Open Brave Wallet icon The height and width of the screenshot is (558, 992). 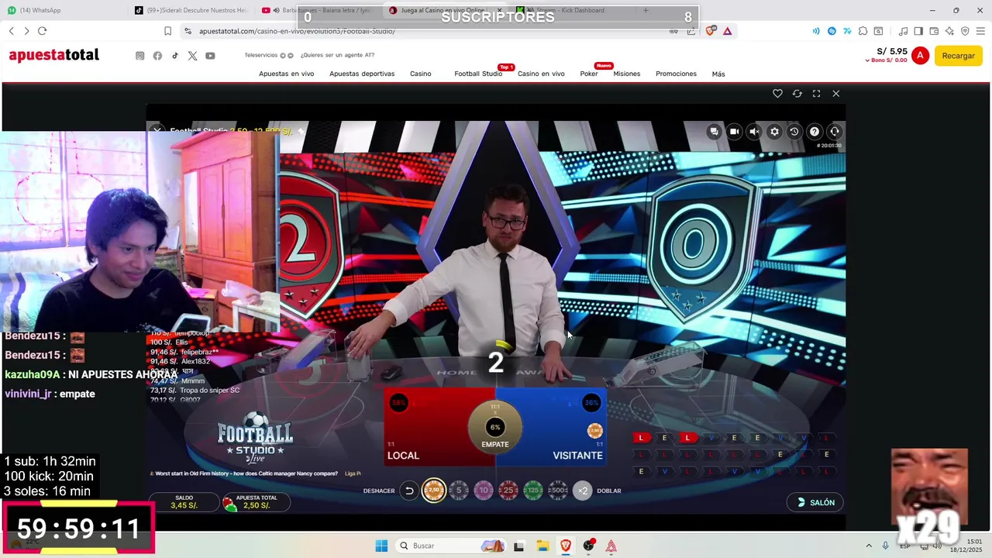[934, 31]
